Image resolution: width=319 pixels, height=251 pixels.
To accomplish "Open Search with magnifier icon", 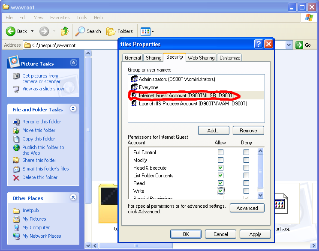I will pos(80,31).
